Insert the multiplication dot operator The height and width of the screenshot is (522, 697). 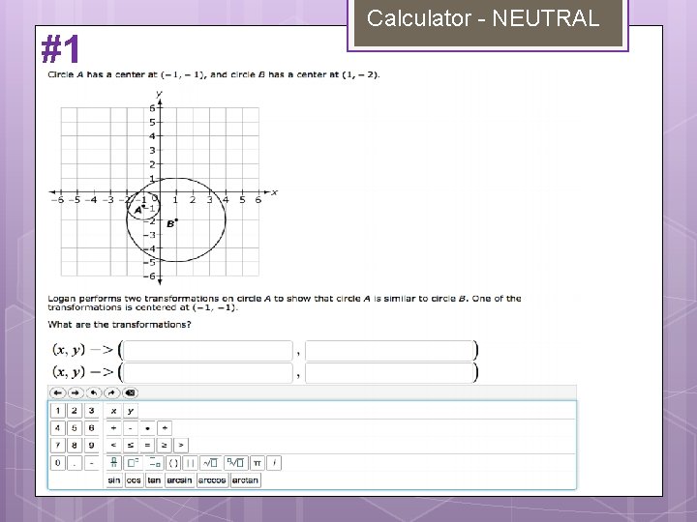point(147,428)
